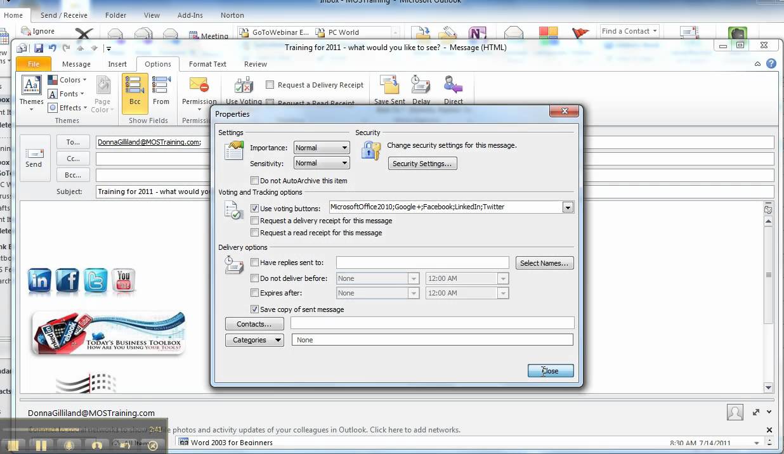The image size is (784, 454).
Task: Click the Security Settings button
Action: [x=422, y=164]
